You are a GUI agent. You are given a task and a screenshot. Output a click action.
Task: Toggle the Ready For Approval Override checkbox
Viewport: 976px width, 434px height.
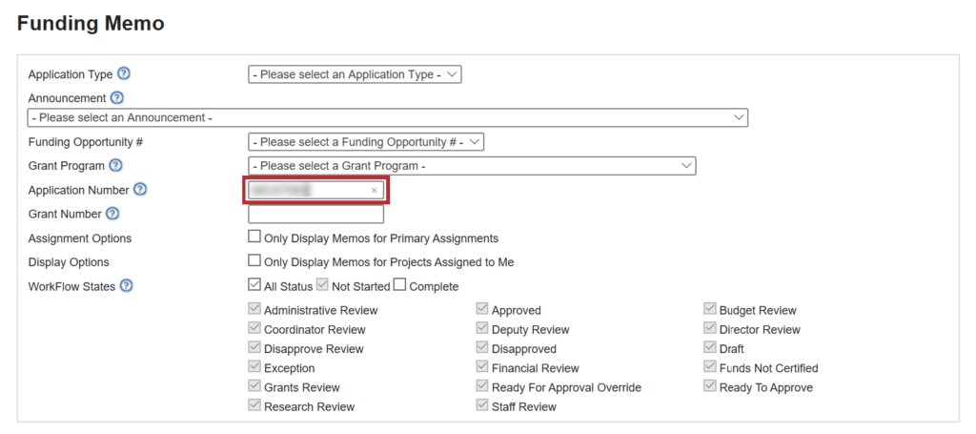(x=482, y=386)
